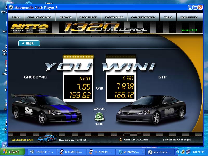Go to the GARAGE tab

coord(66,17)
